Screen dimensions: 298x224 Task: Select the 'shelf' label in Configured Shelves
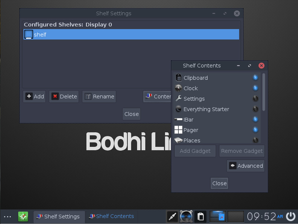point(40,35)
